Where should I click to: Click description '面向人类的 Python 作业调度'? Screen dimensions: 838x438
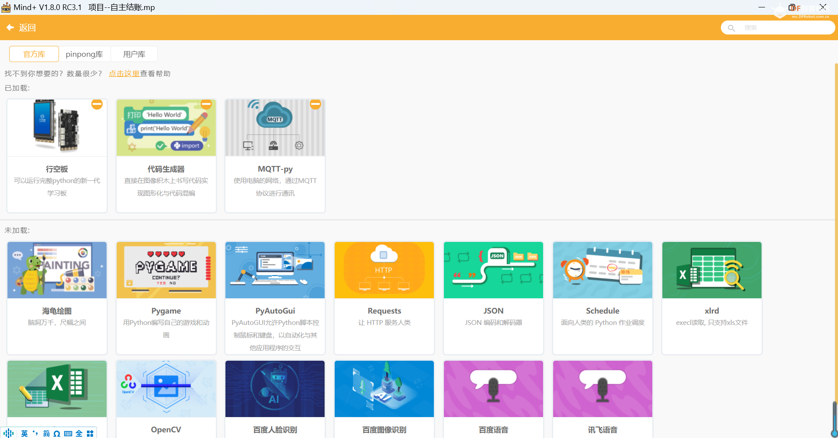603,323
